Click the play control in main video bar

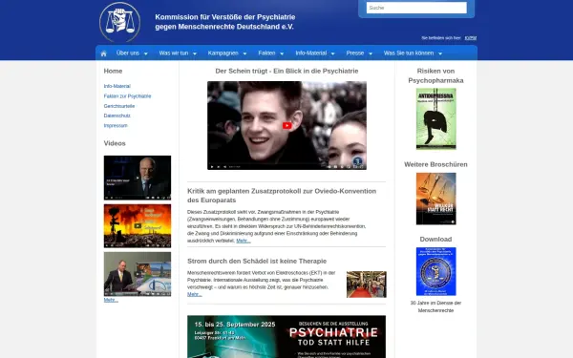(212, 167)
